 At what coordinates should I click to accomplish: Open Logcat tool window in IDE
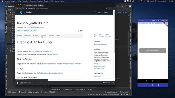12,92
